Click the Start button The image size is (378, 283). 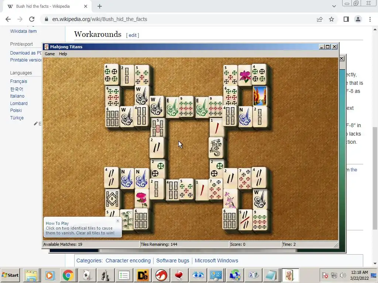click(10, 275)
